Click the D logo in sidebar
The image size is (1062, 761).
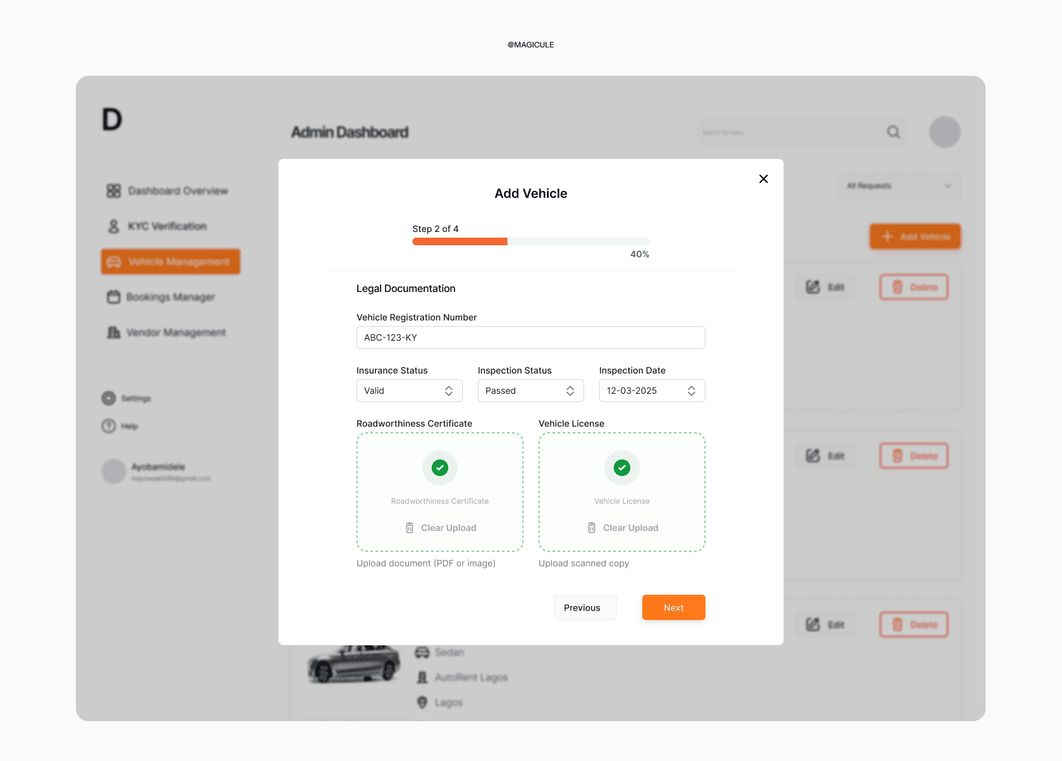tap(112, 119)
